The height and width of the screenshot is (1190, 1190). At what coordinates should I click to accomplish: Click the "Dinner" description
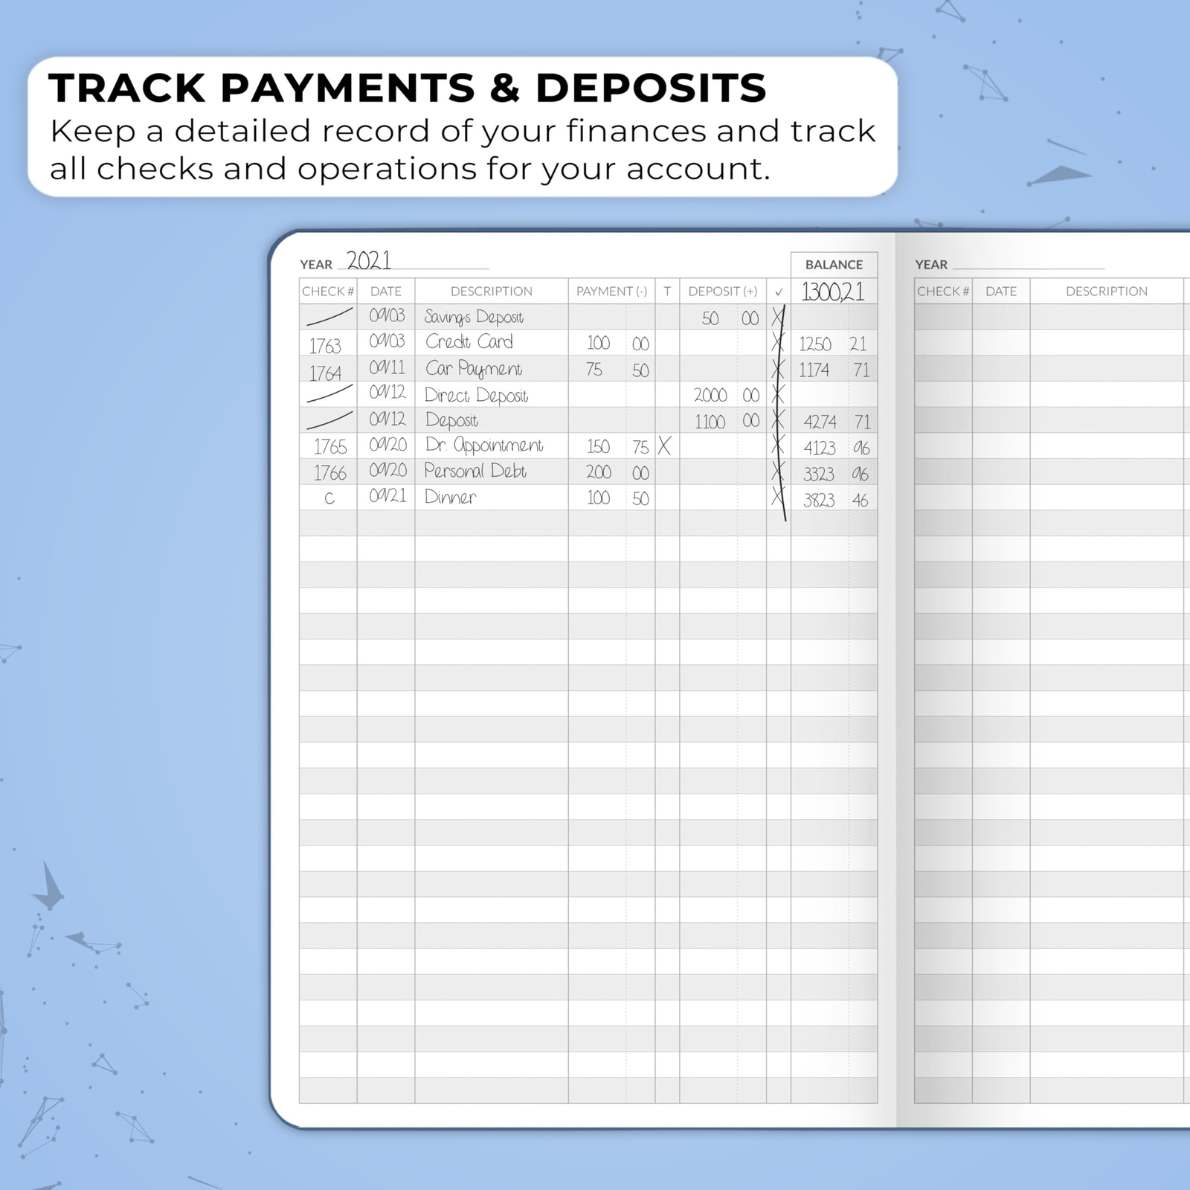tap(450, 497)
